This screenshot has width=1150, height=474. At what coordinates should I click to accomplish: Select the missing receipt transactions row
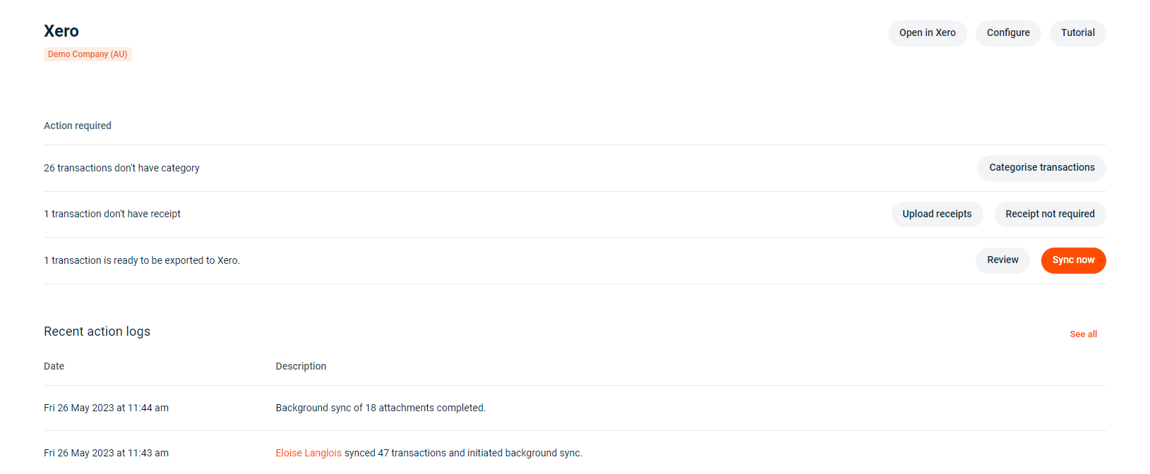tap(112, 214)
